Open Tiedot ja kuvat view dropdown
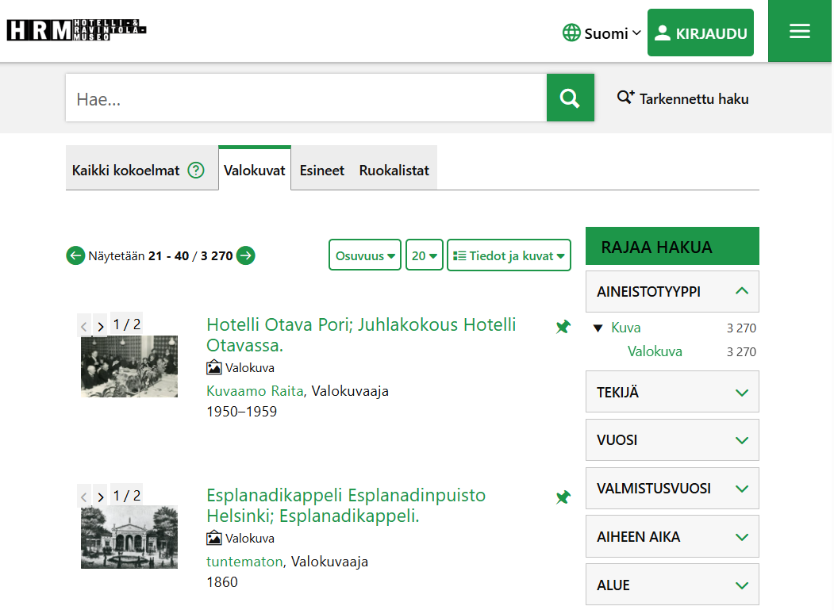Image resolution: width=834 pixels, height=610 pixels. [x=509, y=255]
